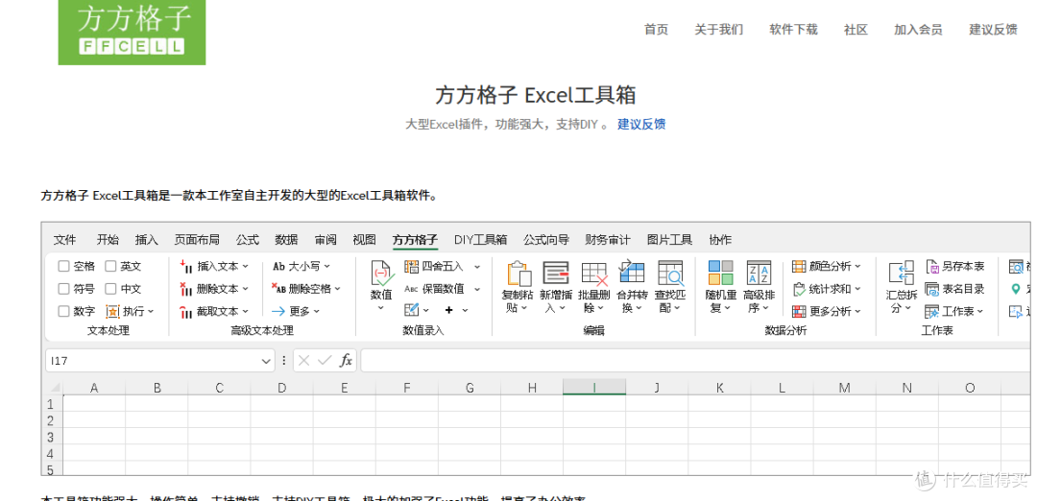Viewport: 1037px width, 501px height.
Task: Switch to the 开始 ribbon tab
Action: point(108,239)
